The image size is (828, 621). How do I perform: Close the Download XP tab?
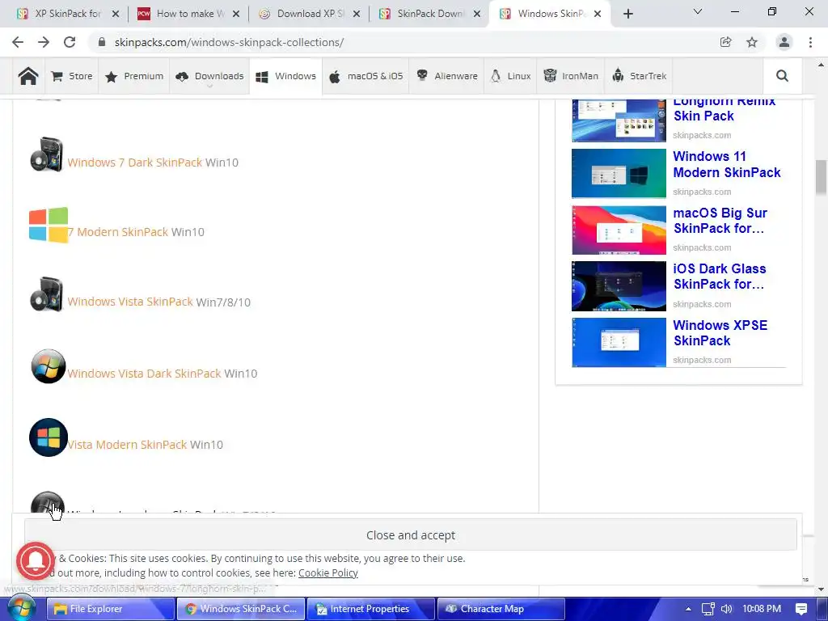tap(357, 14)
